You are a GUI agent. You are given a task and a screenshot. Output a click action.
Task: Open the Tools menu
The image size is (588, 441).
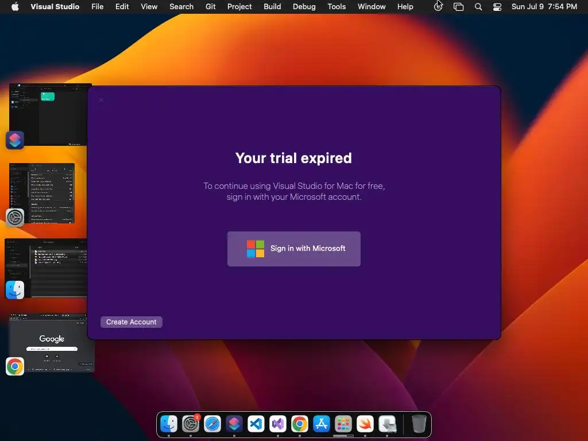(x=336, y=6)
